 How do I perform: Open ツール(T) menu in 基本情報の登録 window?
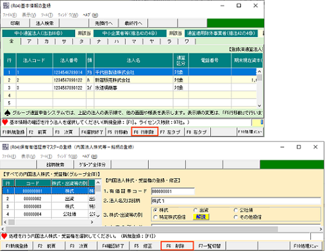47,15
